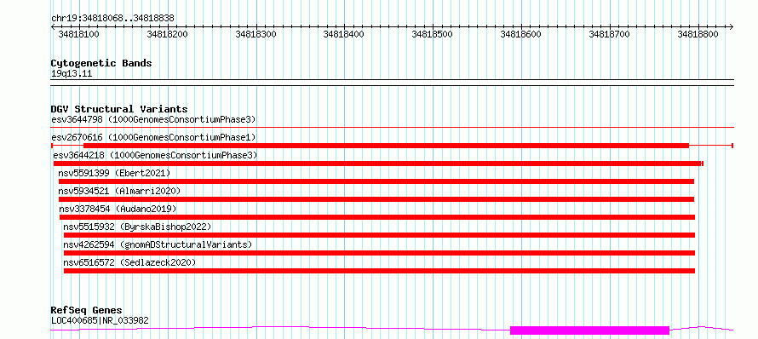Click the thick red bar under esv3644218
758x339 pixels.
click(377, 164)
